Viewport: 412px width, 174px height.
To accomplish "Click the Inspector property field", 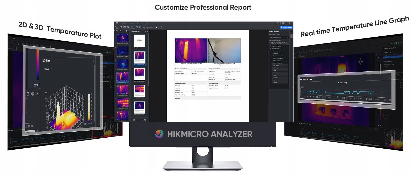I will [280, 73].
